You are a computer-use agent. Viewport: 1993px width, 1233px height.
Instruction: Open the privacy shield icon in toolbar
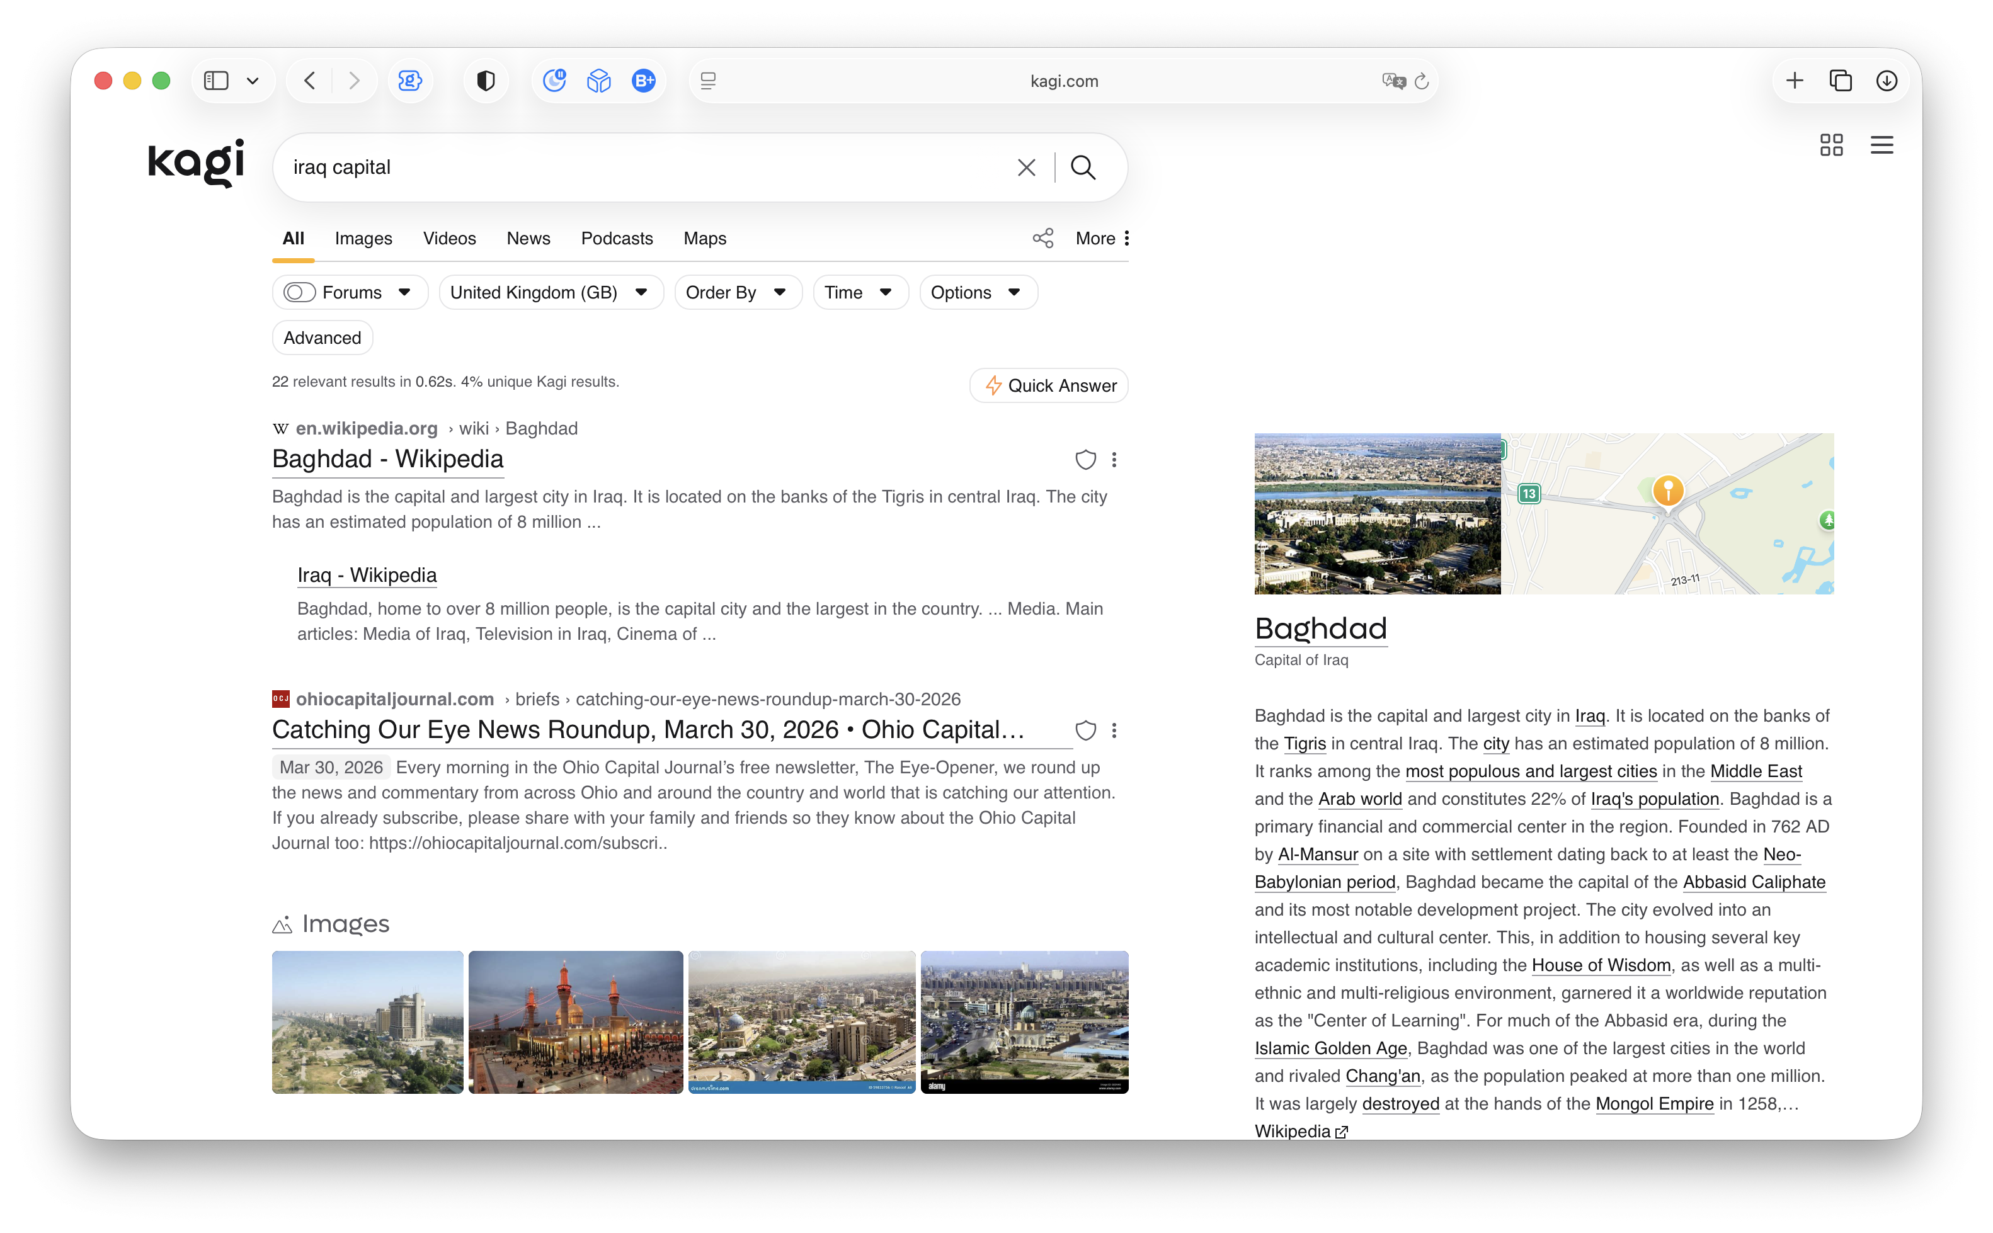point(486,81)
